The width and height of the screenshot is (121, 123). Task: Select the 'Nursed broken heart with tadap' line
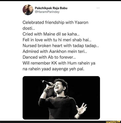tap(61, 46)
